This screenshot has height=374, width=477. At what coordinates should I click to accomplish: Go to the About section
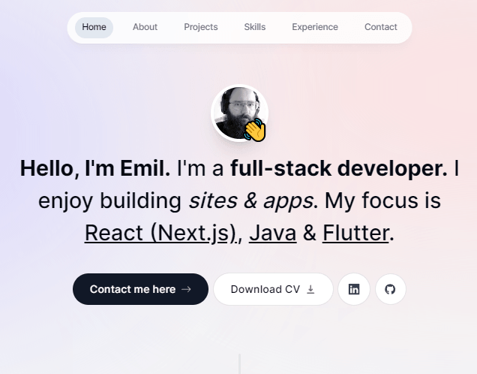point(145,27)
